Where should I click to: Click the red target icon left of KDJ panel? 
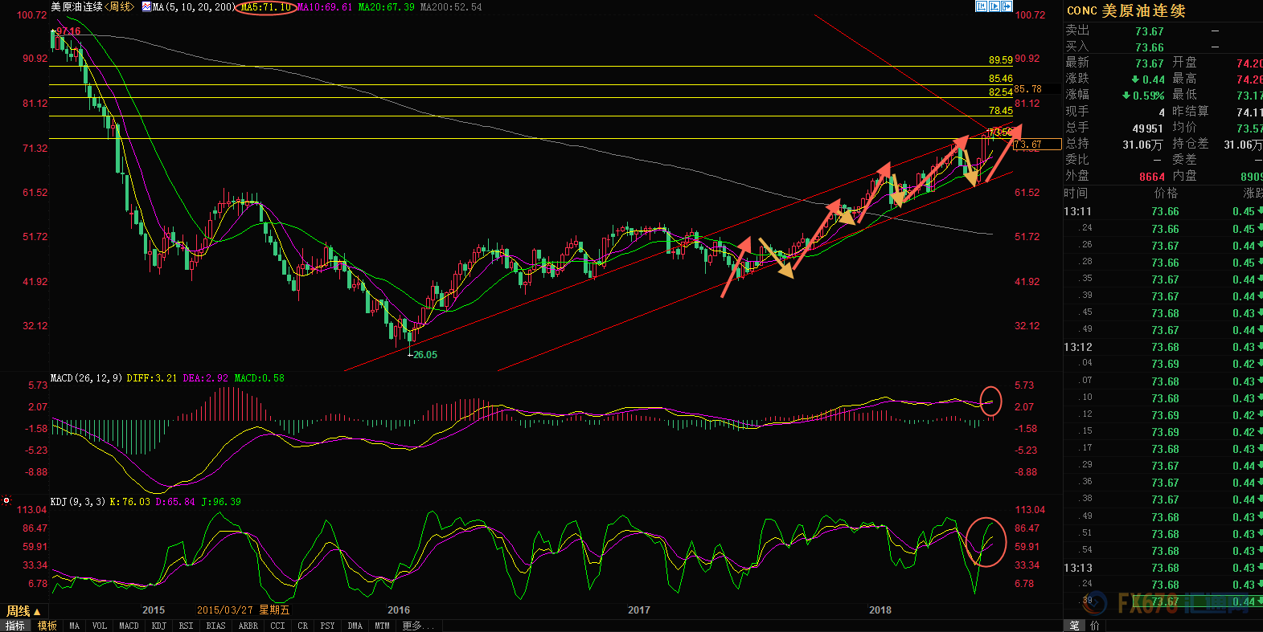tap(6, 500)
